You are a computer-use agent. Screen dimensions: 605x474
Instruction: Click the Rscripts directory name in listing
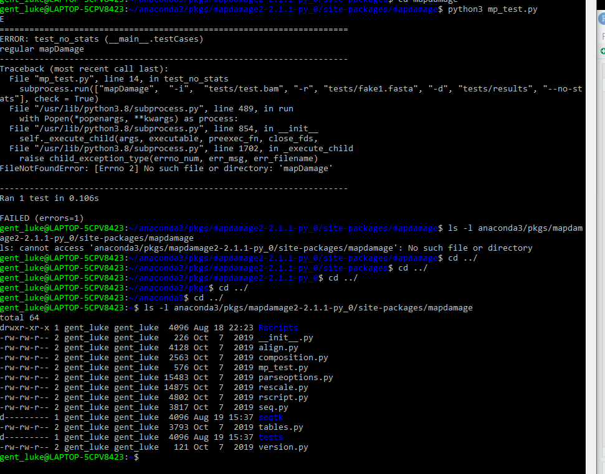(278, 328)
